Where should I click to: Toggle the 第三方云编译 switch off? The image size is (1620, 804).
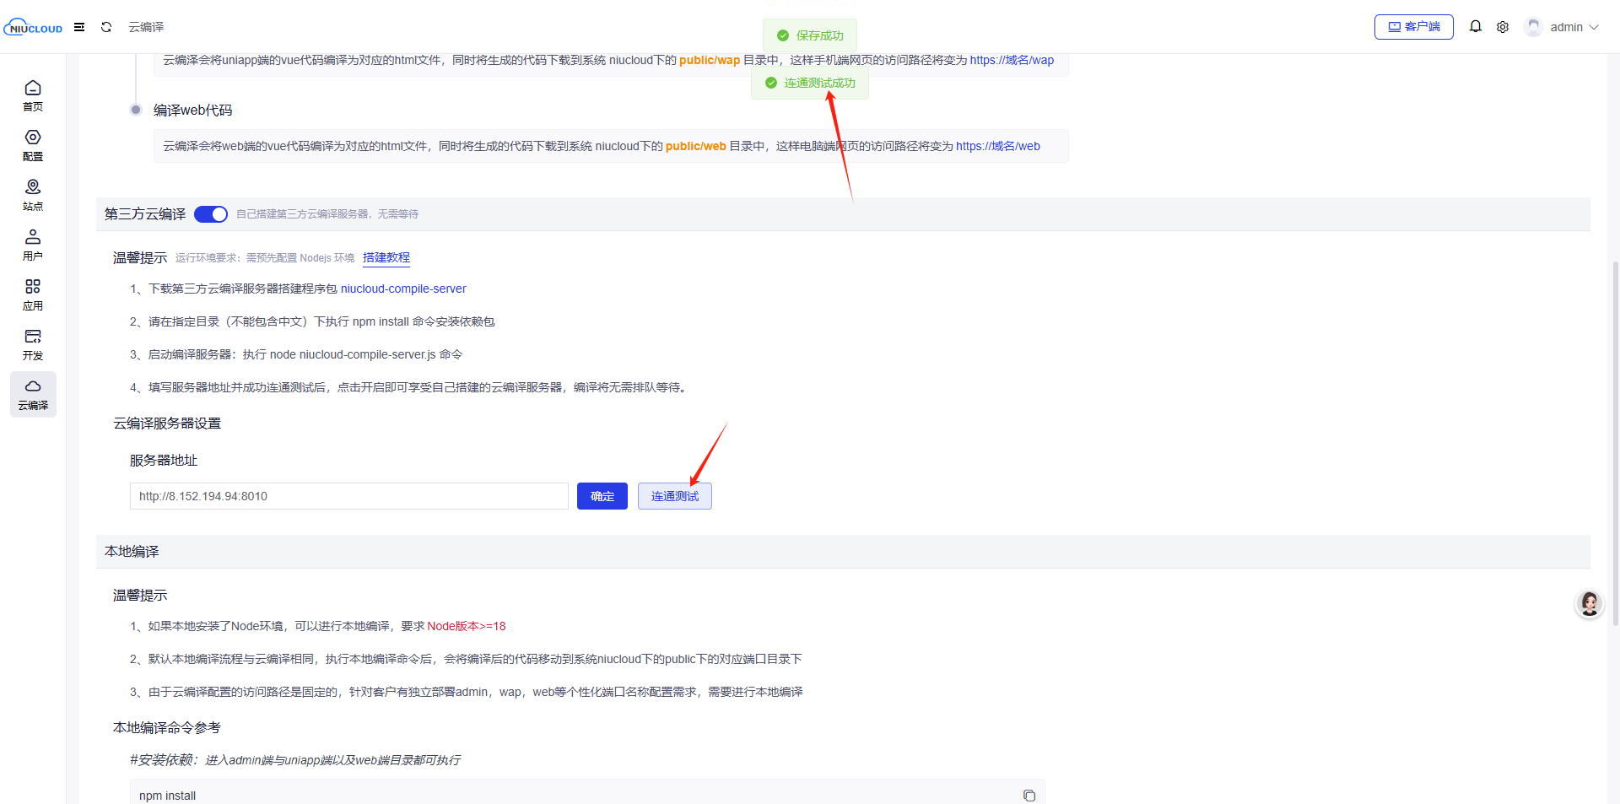211,214
